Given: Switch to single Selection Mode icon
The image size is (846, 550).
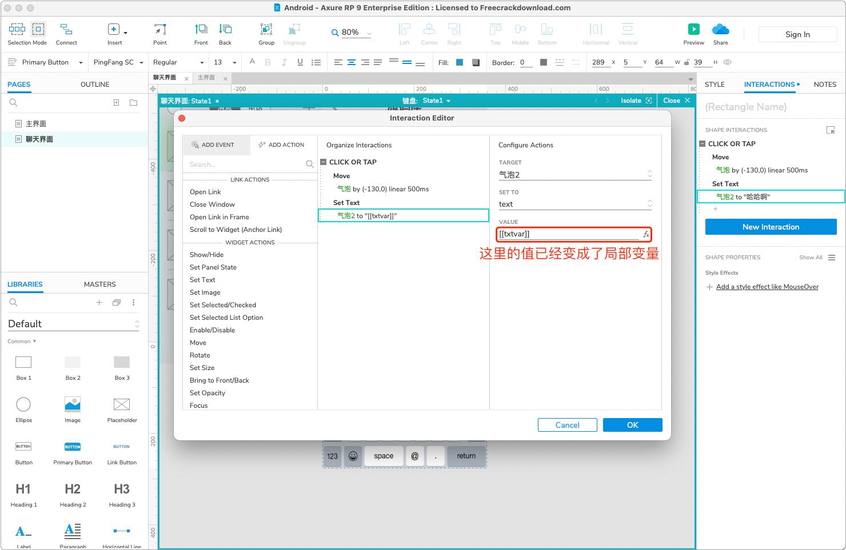Looking at the screenshot, I should click(x=38, y=29).
